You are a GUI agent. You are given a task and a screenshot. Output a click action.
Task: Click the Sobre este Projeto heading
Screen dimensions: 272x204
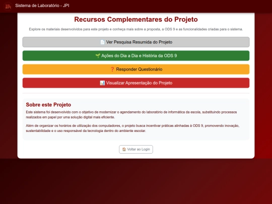tap(48, 105)
